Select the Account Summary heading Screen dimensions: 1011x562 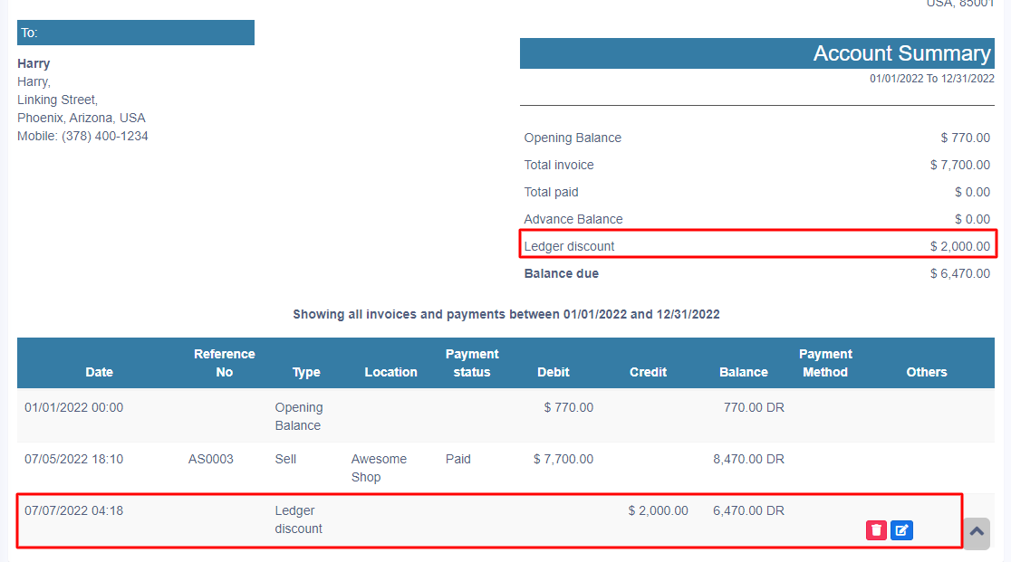click(x=901, y=53)
